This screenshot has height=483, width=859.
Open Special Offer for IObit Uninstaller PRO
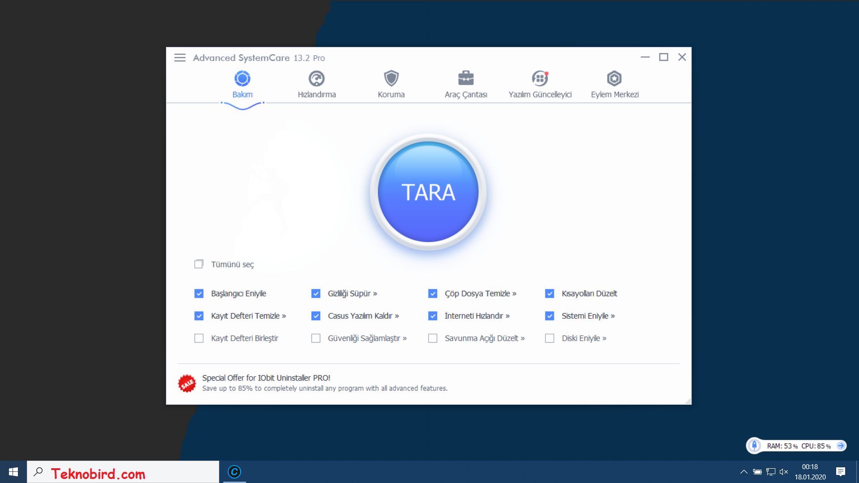point(266,378)
